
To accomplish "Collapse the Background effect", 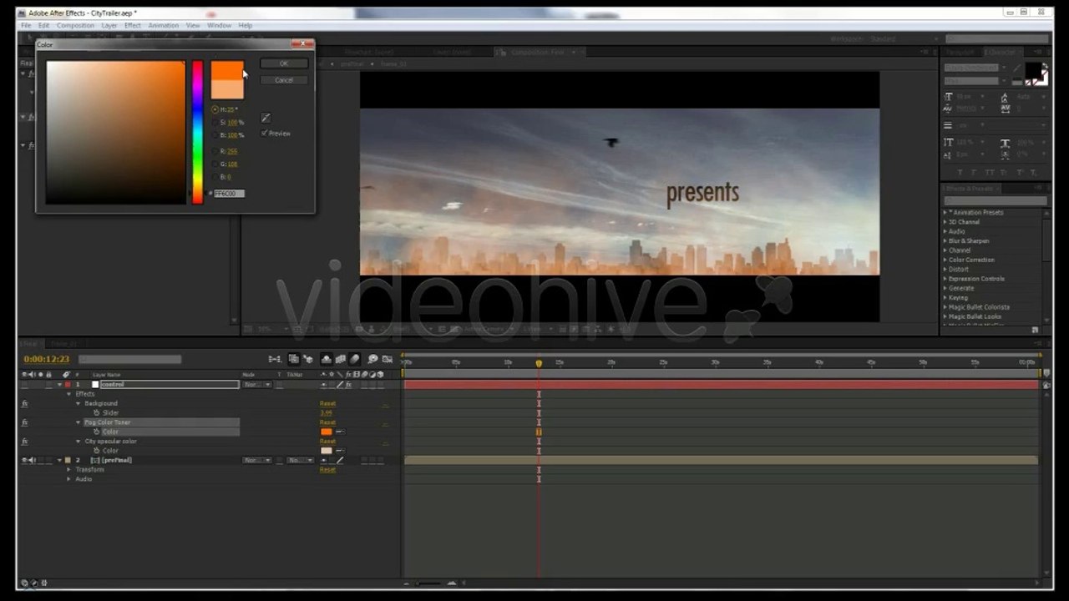I will [x=79, y=403].
